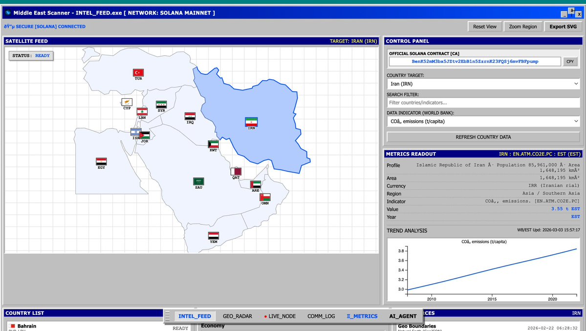
Task: Click the Region Asia / Southern Asia value
Action: click(x=551, y=193)
